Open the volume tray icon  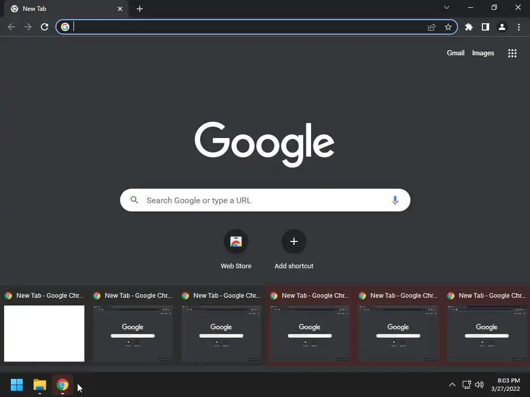(x=479, y=385)
